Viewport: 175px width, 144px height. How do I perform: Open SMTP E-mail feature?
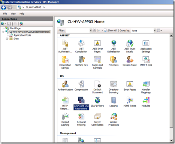point(146,61)
